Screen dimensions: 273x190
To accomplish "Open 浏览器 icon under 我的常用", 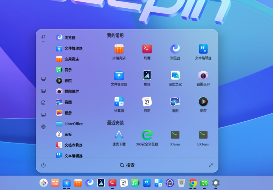I will pos(175,49).
